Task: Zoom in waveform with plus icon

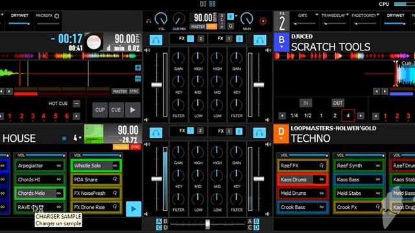Action: point(138,67)
